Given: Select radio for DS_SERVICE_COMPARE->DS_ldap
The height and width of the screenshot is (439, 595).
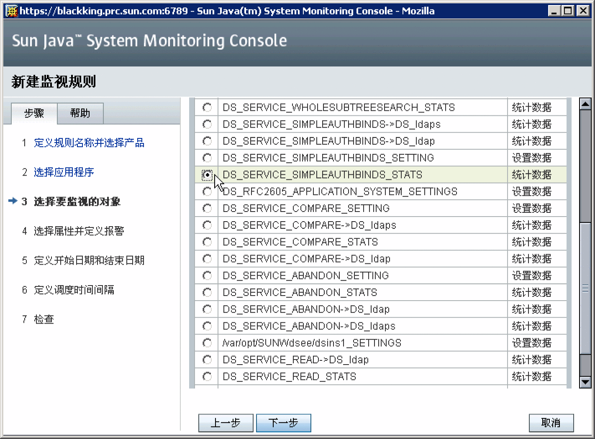Looking at the screenshot, I should tap(207, 259).
